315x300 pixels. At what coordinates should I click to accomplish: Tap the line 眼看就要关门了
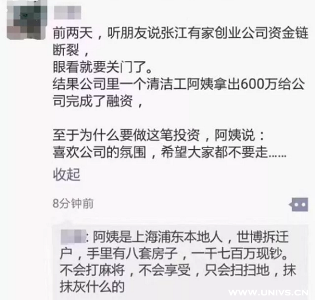pyautogui.click(x=103, y=67)
